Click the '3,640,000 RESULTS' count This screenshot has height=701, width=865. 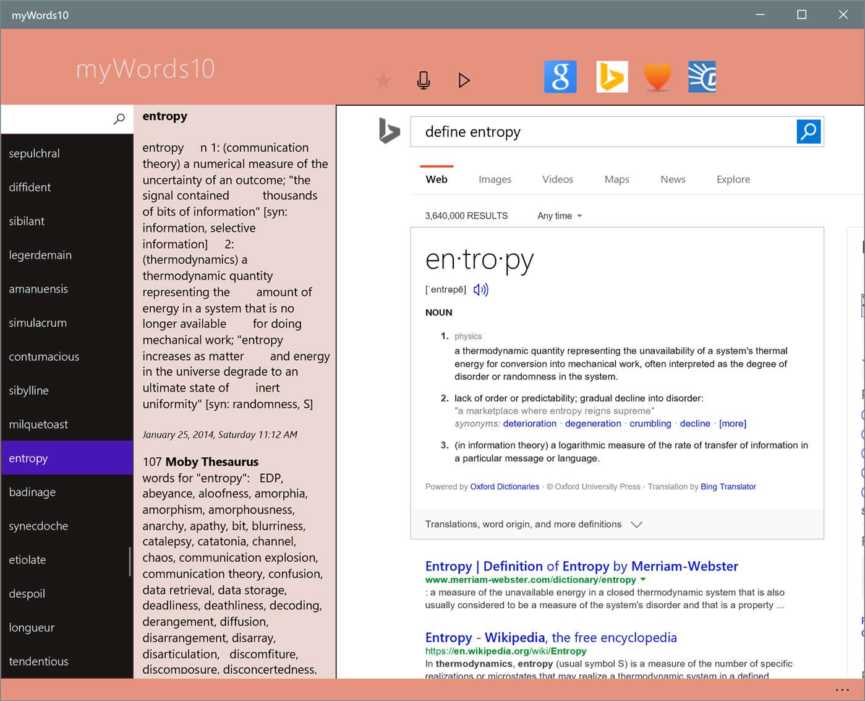(466, 216)
